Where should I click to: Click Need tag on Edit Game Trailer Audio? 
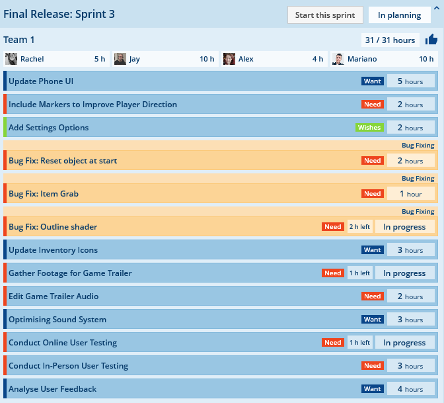[373, 296]
